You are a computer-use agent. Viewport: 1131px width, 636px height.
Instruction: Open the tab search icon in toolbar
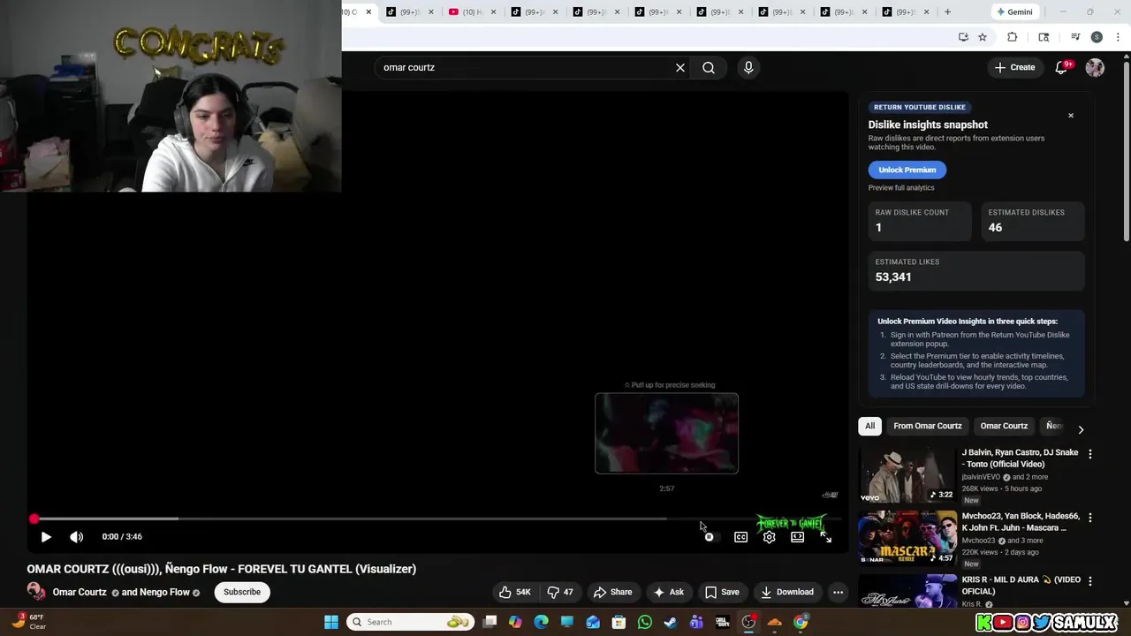click(1044, 37)
